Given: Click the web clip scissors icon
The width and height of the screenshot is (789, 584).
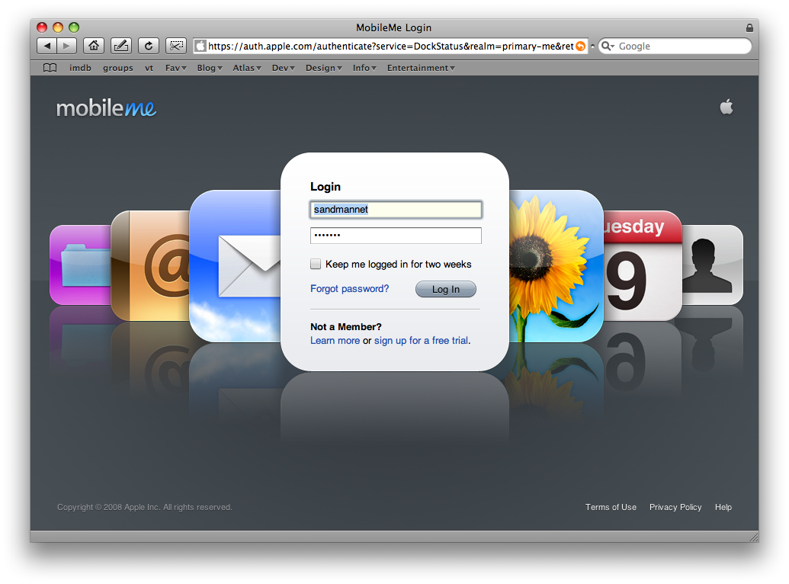Looking at the screenshot, I should pyautogui.click(x=175, y=46).
